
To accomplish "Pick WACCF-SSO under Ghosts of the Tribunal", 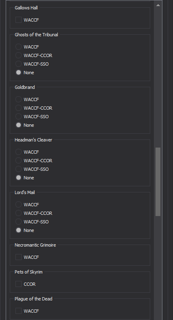I will (x=19, y=64).
